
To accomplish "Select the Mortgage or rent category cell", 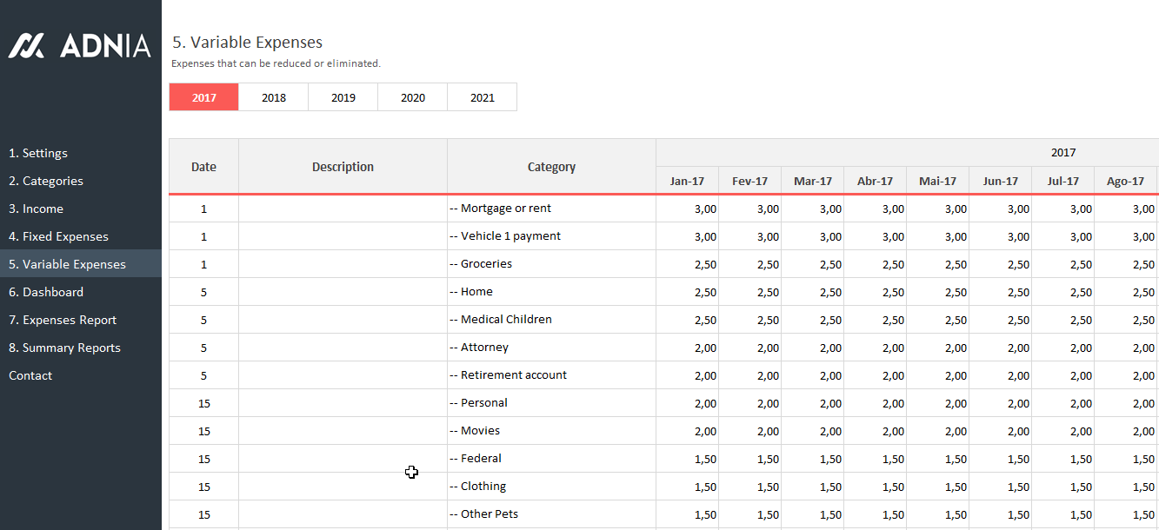I will (551, 209).
